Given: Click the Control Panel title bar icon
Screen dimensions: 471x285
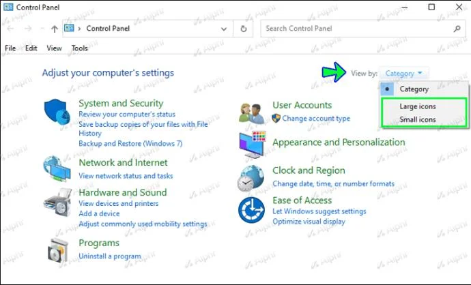Looking at the screenshot, I should pos(8,7).
